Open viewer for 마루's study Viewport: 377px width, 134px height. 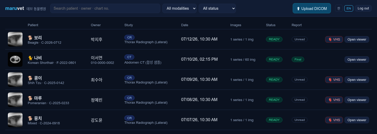coord(357,100)
